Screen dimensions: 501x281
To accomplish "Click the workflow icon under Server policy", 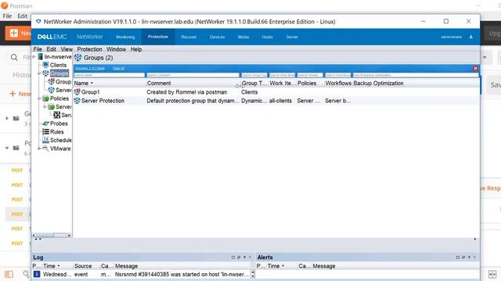I will point(57,115).
